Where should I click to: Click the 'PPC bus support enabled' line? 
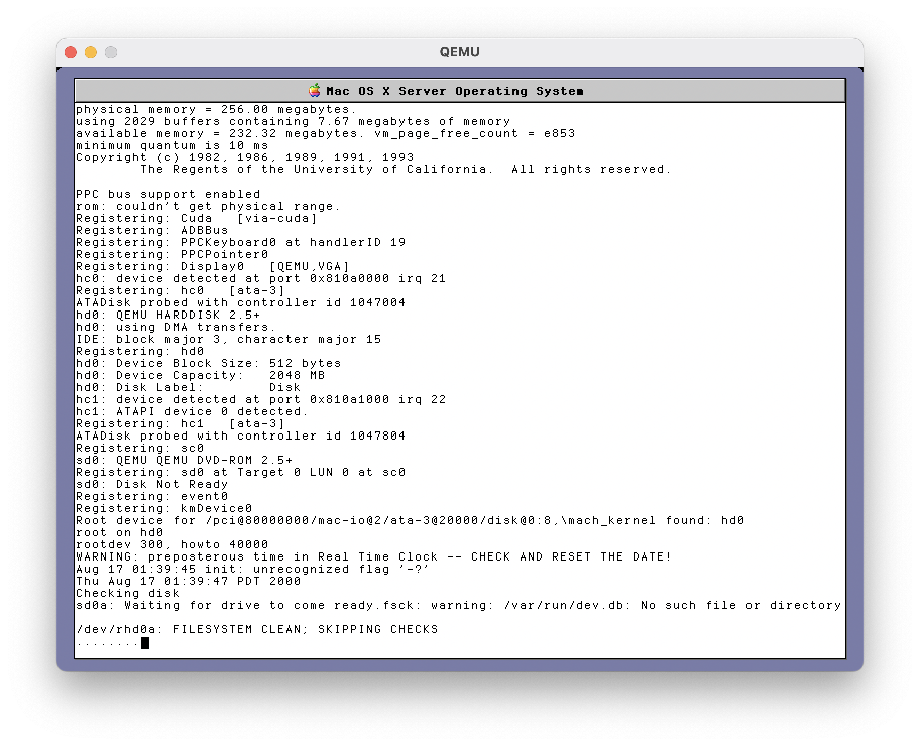point(168,194)
